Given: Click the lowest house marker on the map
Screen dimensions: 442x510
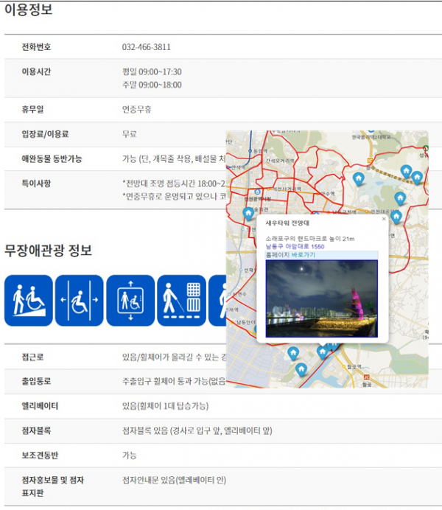Looking at the screenshot, I should click(x=301, y=368).
